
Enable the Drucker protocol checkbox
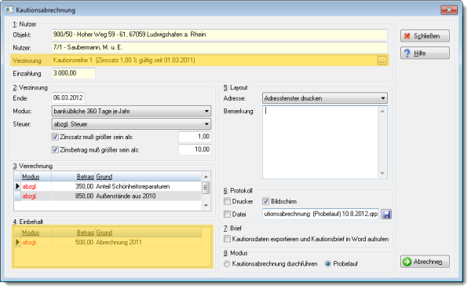coord(228,201)
